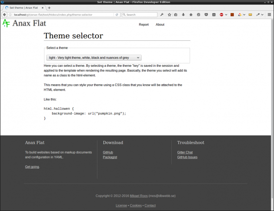The width and height of the screenshot is (274, 211).
Task: Open Firefox hamburger menu
Action: (x=269, y=15)
